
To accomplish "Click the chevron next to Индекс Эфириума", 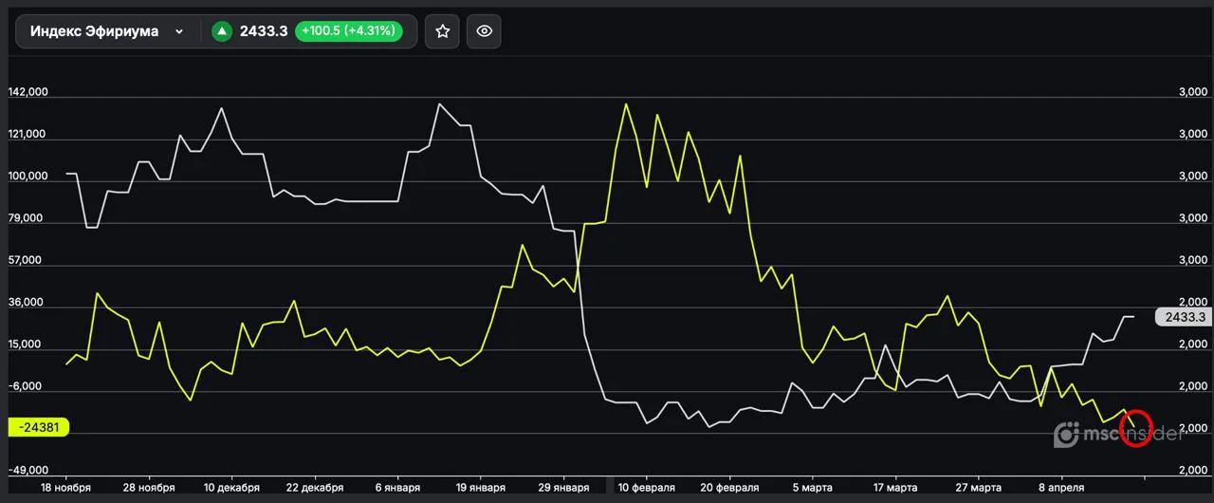I will click(x=179, y=32).
